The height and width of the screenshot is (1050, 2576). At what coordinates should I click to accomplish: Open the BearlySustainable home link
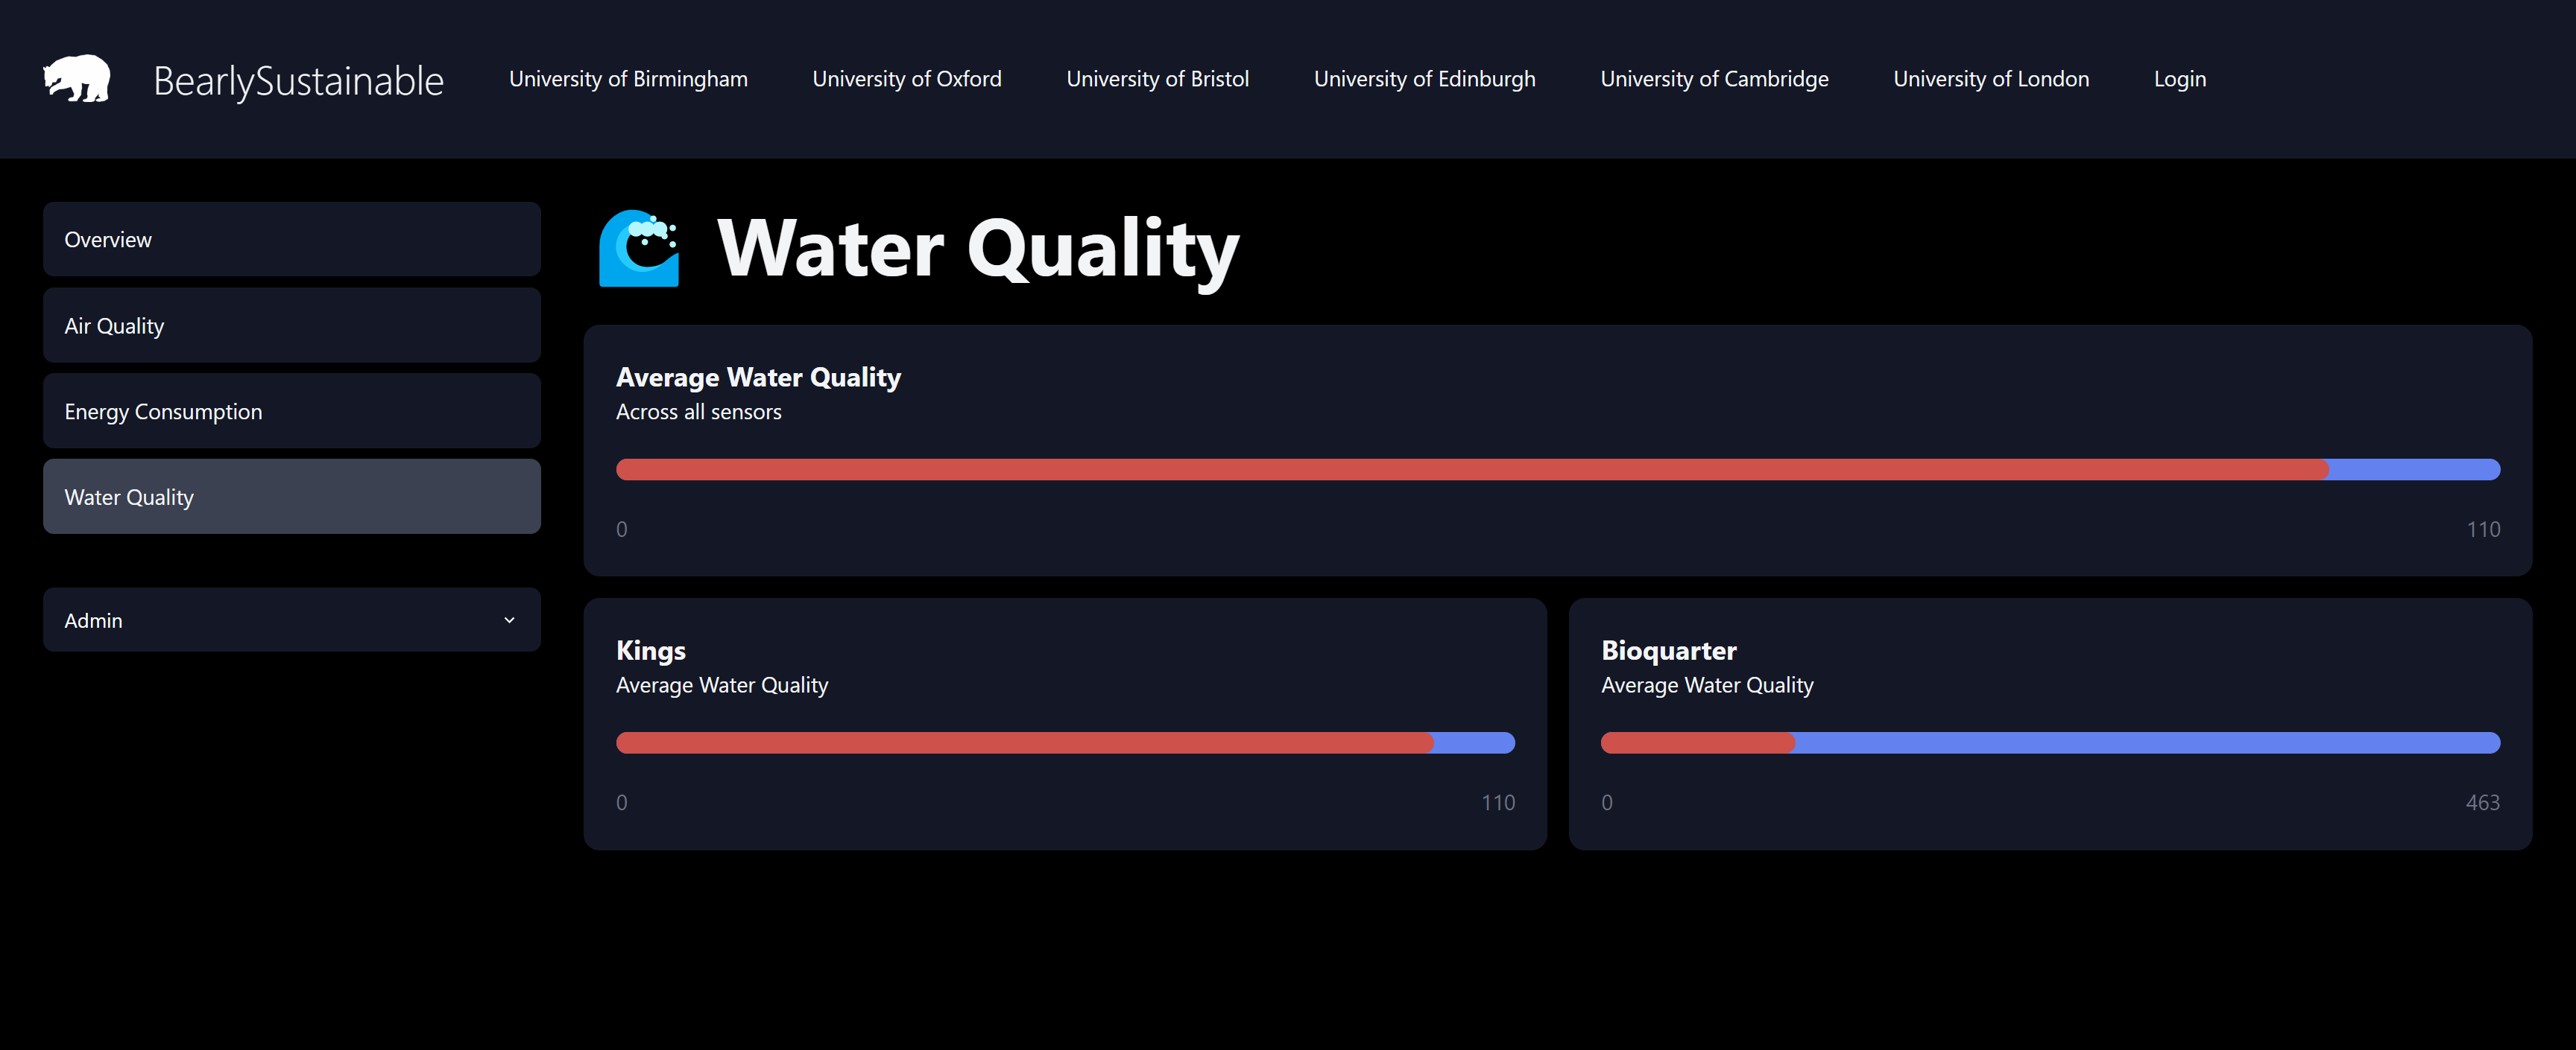point(298,81)
